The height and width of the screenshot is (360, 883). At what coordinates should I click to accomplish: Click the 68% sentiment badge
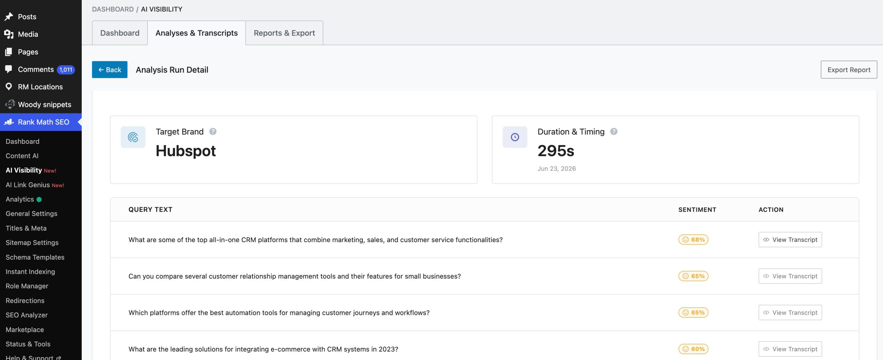click(x=693, y=240)
